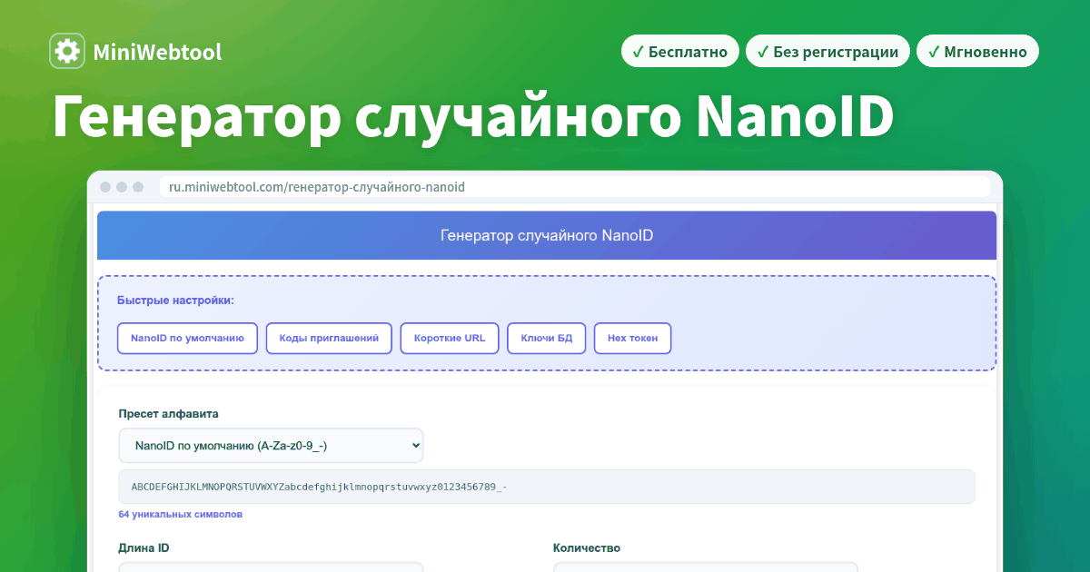The width and height of the screenshot is (1090, 572).
Task: Click the 'Мгновенно' badge
Action: pyautogui.click(x=977, y=52)
